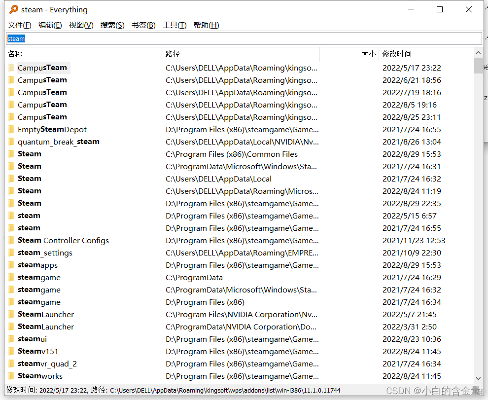The height and width of the screenshot is (400, 488).
Task: Click folder icon of Steam dated 2021/7/24 16:31
Action: point(11,166)
